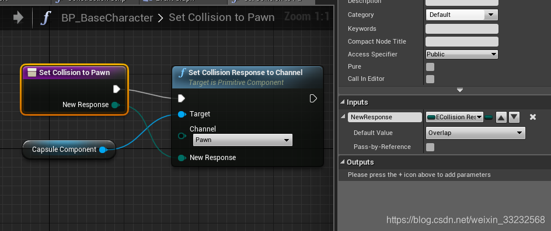Open the Access Specifier dropdown set to Public
Image resolution: width=551 pixels, height=231 pixels.
pyautogui.click(x=462, y=54)
